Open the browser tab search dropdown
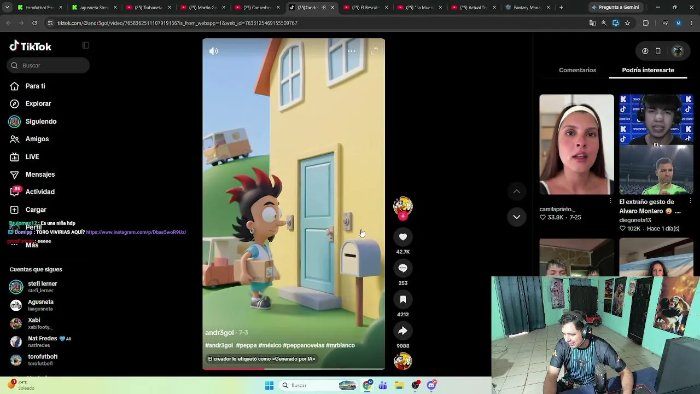700x394 pixels. (7, 8)
